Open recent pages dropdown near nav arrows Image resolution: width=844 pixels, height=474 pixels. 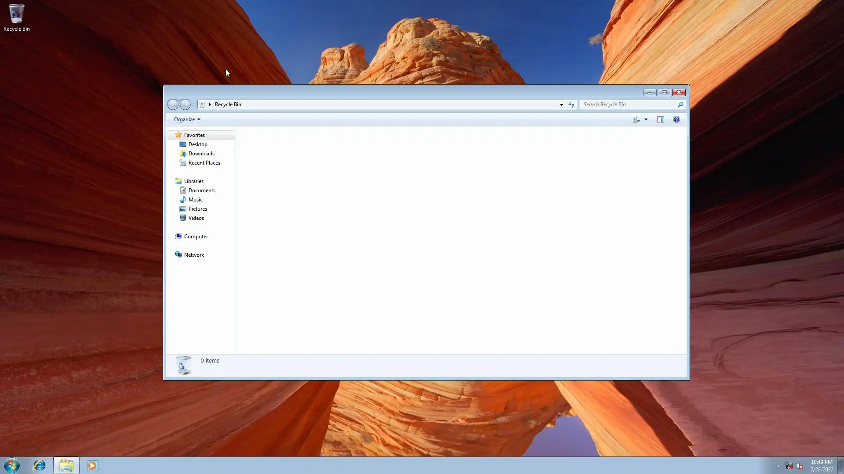[194, 104]
